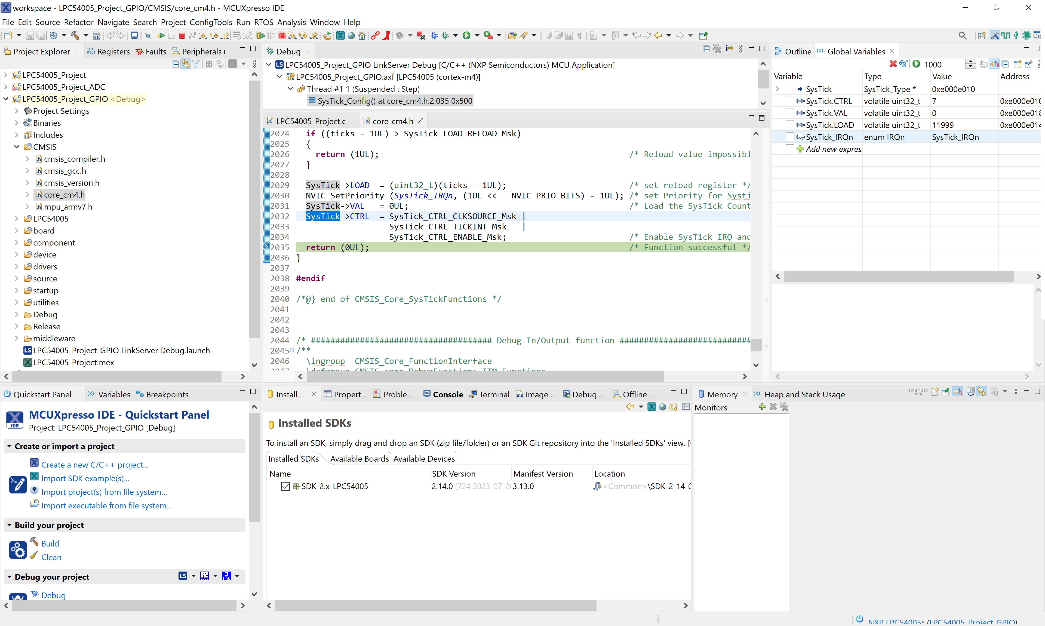
Task: Open the ConfigTools menu
Action: (x=210, y=22)
